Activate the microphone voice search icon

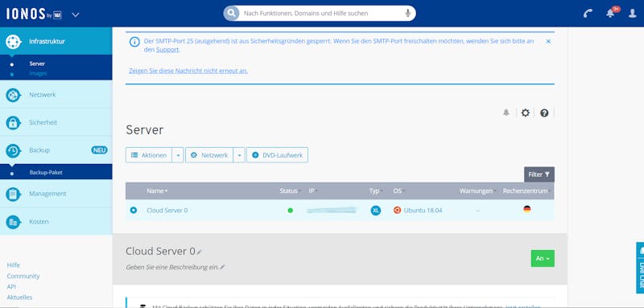(408, 13)
